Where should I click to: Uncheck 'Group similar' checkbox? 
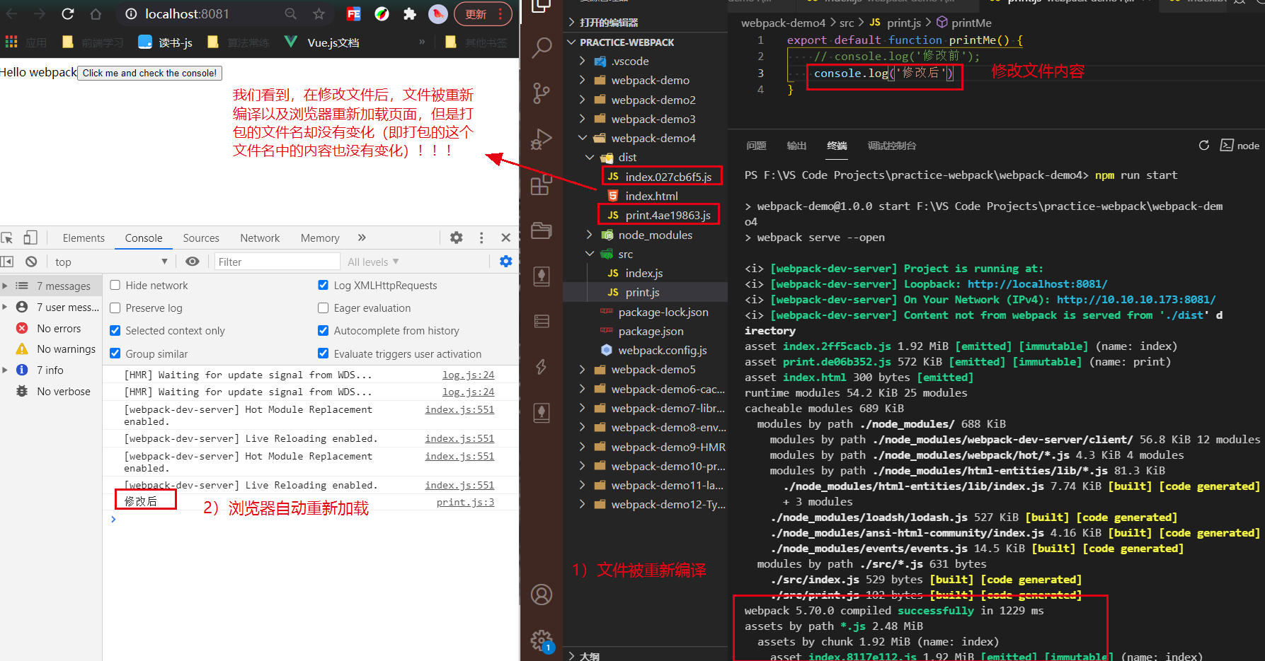pos(115,353)
